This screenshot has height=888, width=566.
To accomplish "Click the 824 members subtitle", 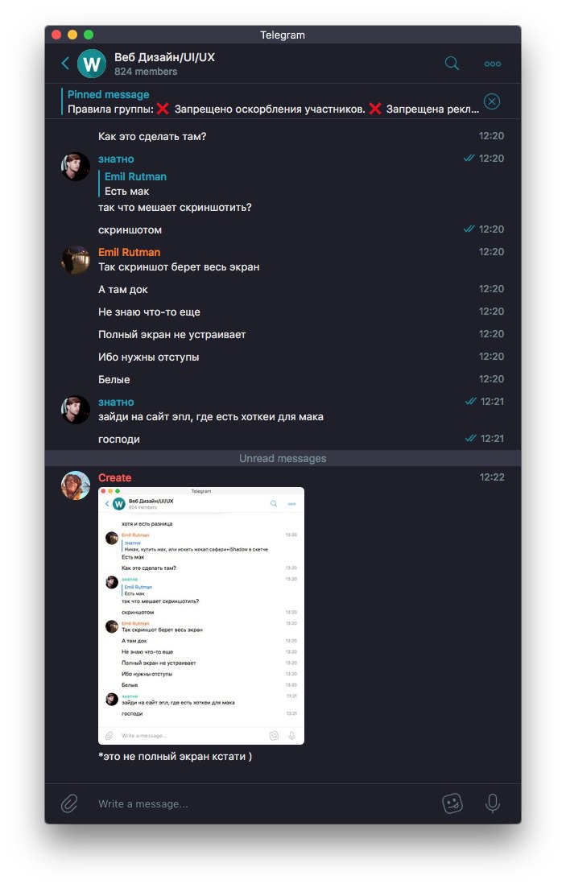I will (146, 72).
